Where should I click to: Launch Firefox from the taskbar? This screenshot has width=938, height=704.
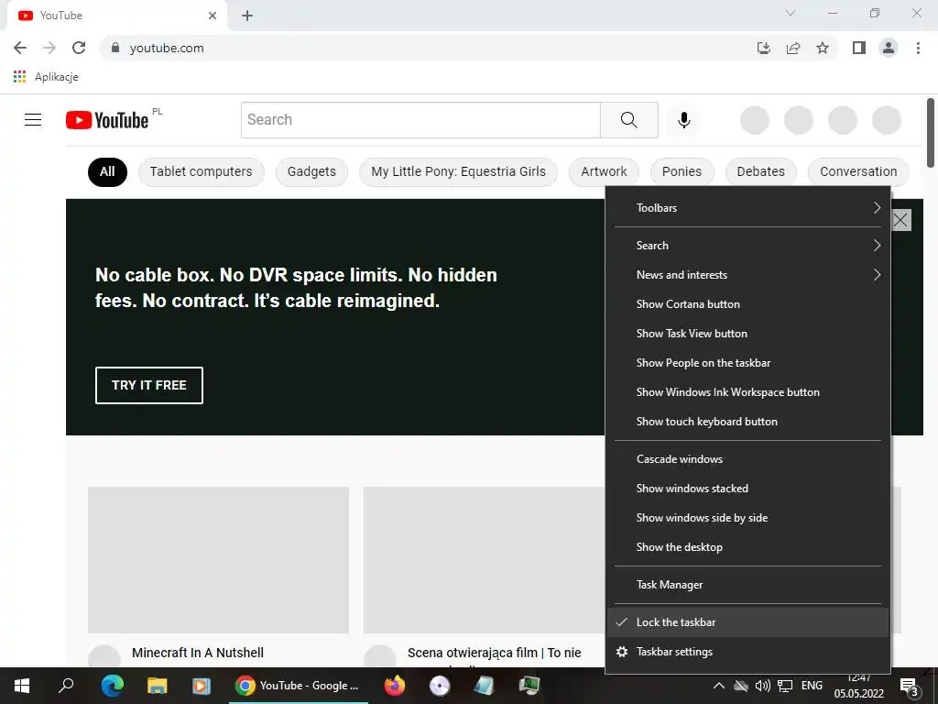tap(394, 686)
